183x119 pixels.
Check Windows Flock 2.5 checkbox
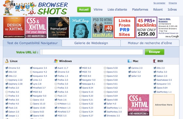56,96
